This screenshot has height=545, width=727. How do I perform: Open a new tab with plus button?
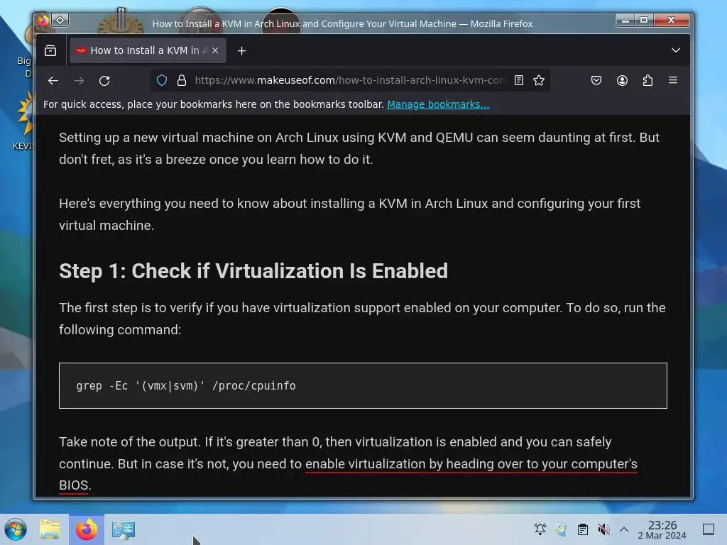pyautogui.click(x=241, y=51)
